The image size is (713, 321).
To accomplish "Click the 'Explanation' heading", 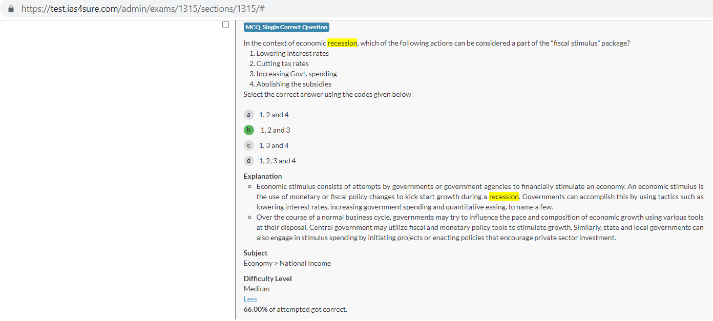I will click(263, 176).
